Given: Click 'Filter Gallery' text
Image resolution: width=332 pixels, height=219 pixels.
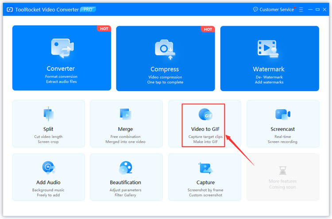Looking at the screenshot, I should (x=125, y=195).
